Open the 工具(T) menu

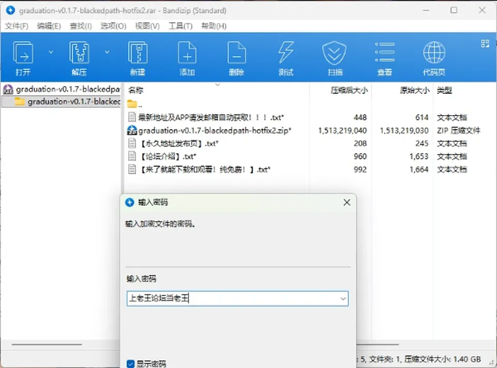(x=180, y=26)
